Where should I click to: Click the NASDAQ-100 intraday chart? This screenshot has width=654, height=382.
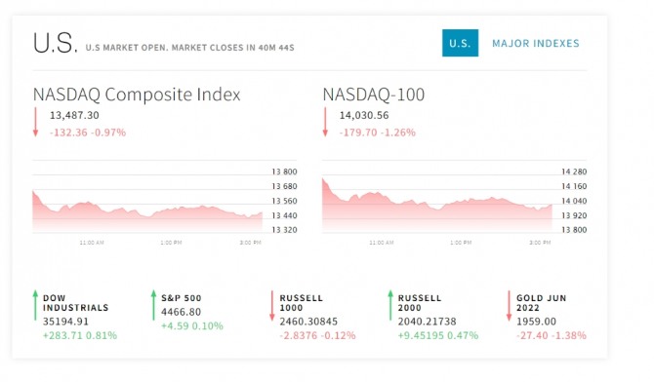(454, 202)
